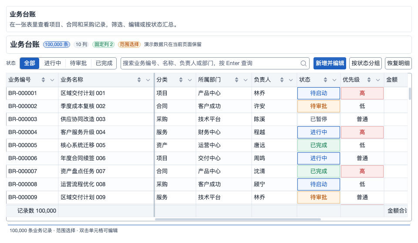Select cell BR-000005
Image resolution: width=418 pixels, height=243 pixels.
pos(32,145)
